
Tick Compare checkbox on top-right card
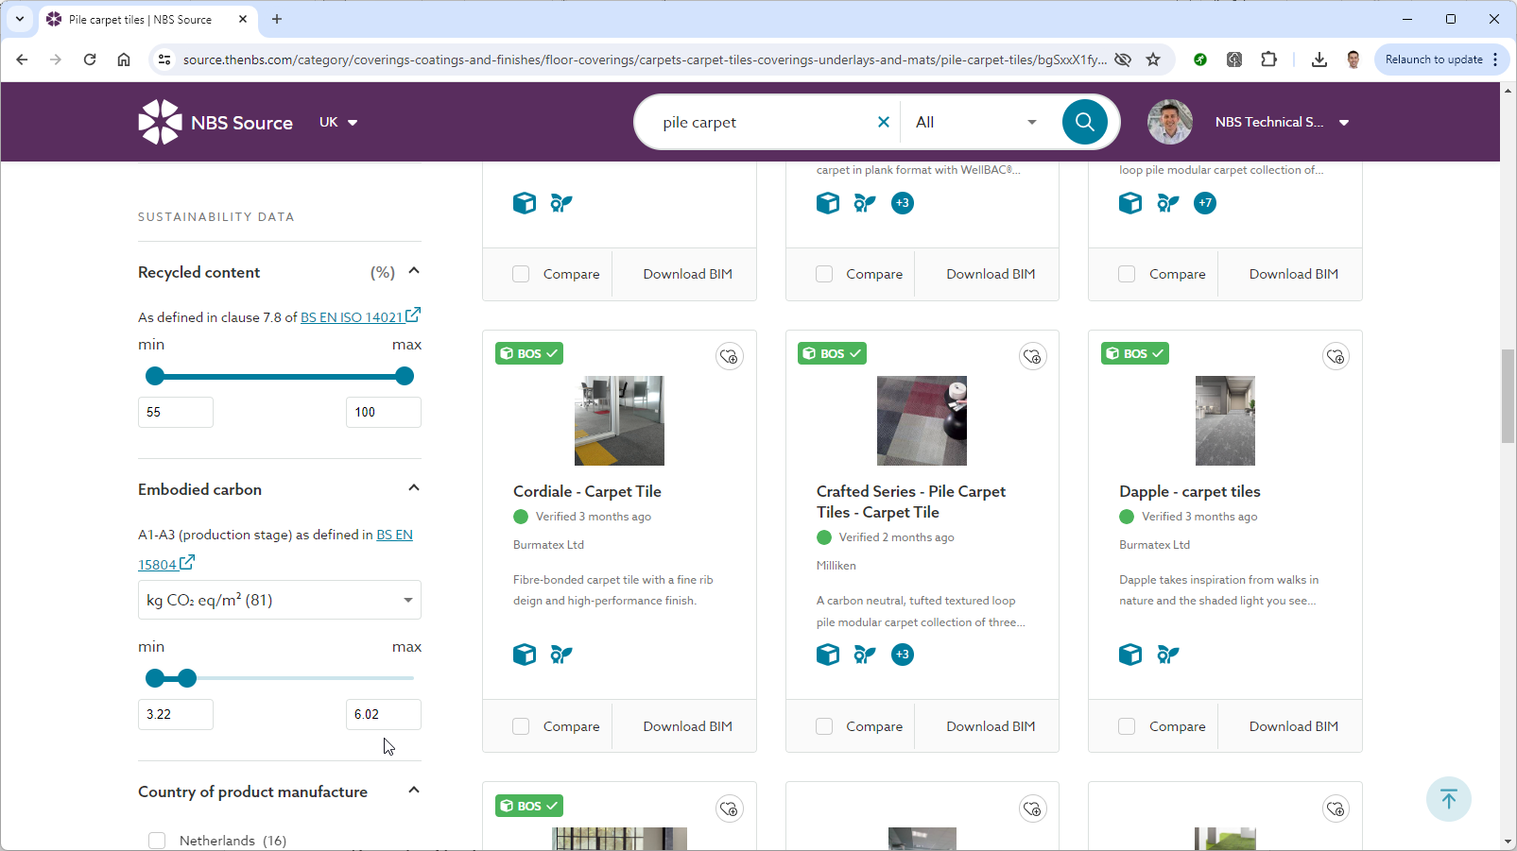(x=1127, y=274)
